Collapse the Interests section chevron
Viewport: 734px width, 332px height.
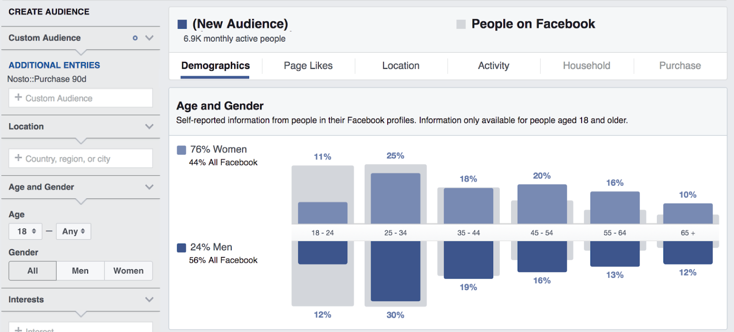pos(149,300)
